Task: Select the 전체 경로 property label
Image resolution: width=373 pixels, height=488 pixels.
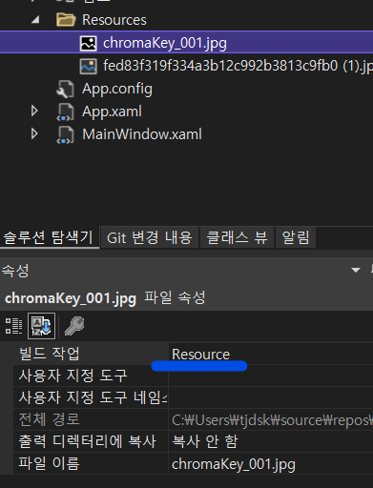Action: pos(49,419)
